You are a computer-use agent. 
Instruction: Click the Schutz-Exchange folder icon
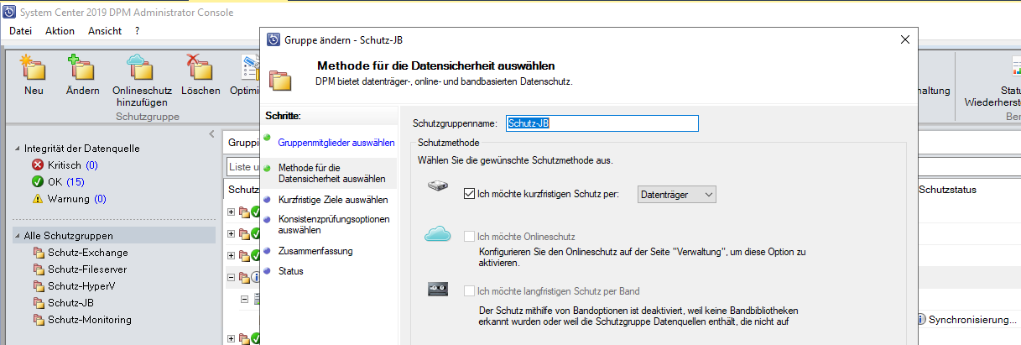(x=39, y=253)
